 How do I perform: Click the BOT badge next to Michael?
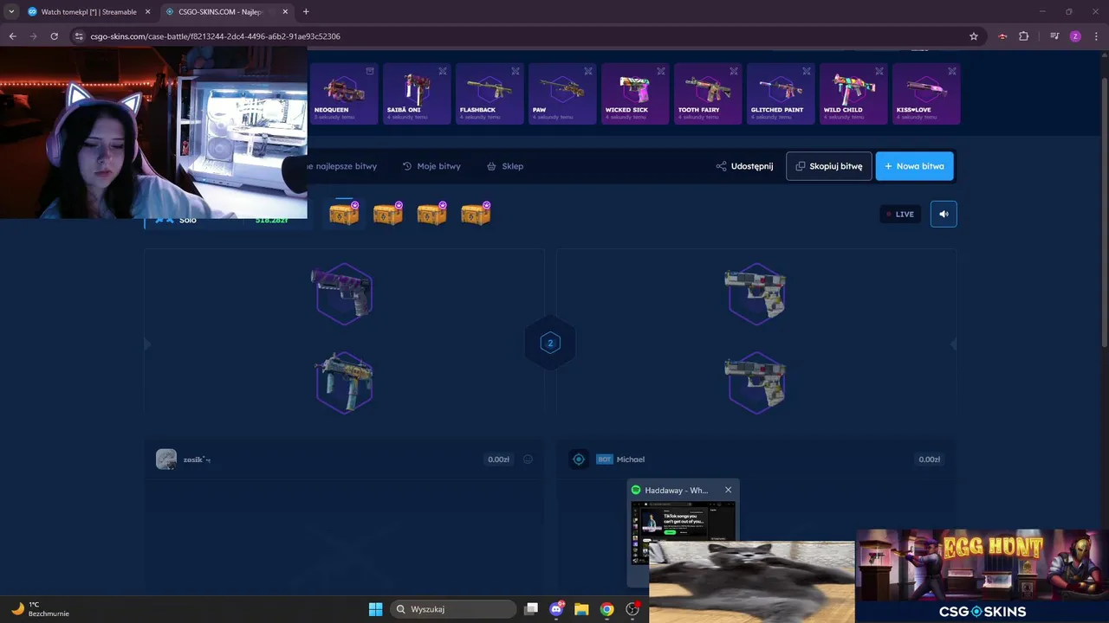pyautogui.click(x=605, y=459)
